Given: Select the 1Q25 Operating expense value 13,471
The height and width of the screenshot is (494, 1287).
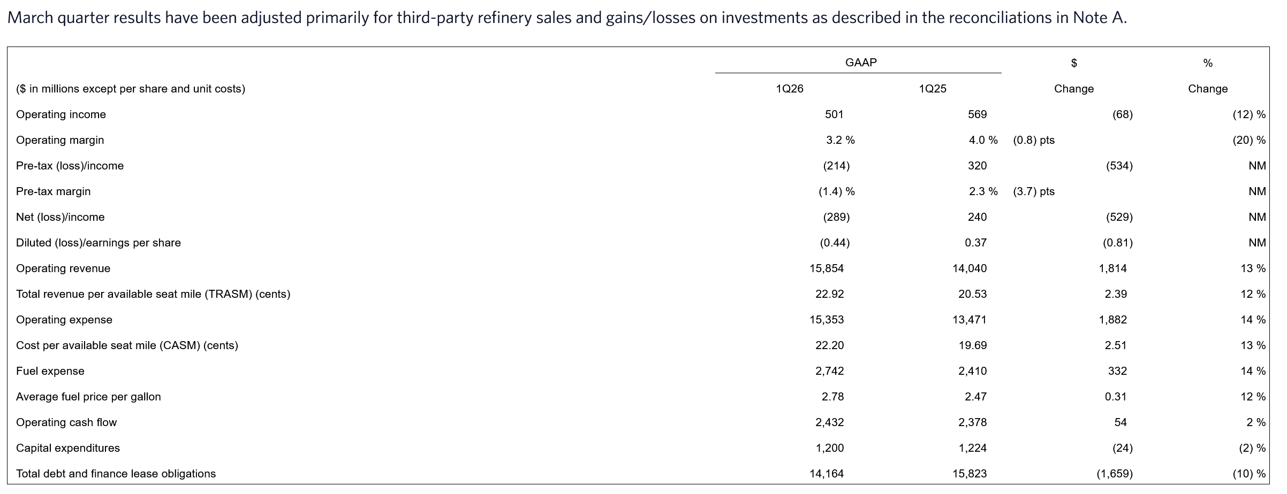Looking at the screenshot, I should [969, 320].
